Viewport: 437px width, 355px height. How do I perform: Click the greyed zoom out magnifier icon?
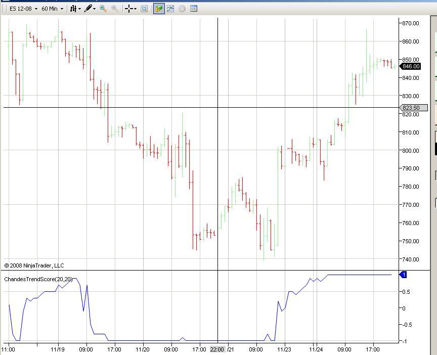pos(114,9)
